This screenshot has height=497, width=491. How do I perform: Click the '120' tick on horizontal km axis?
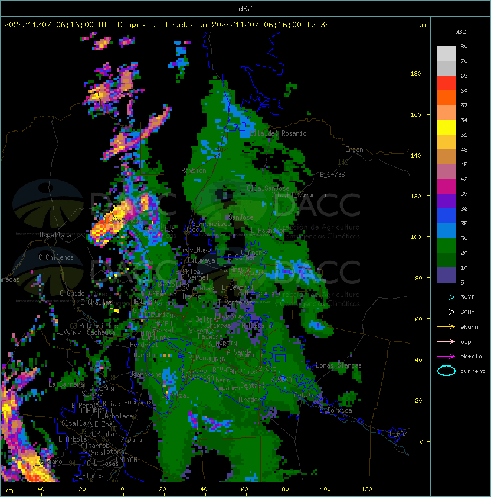pos(366,489)
